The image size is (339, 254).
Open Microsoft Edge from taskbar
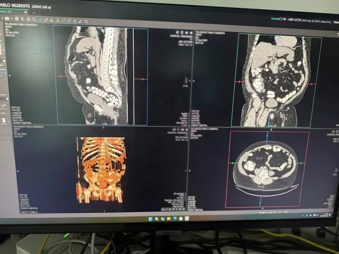(175, 219)
